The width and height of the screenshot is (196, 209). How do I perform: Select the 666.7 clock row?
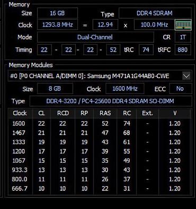pos(100,188)
